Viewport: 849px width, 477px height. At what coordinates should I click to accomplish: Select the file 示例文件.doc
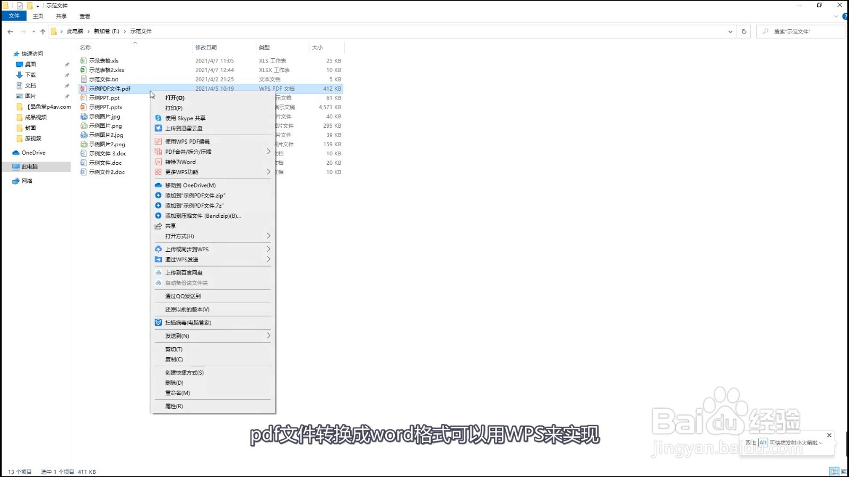[x=105, y=163]
